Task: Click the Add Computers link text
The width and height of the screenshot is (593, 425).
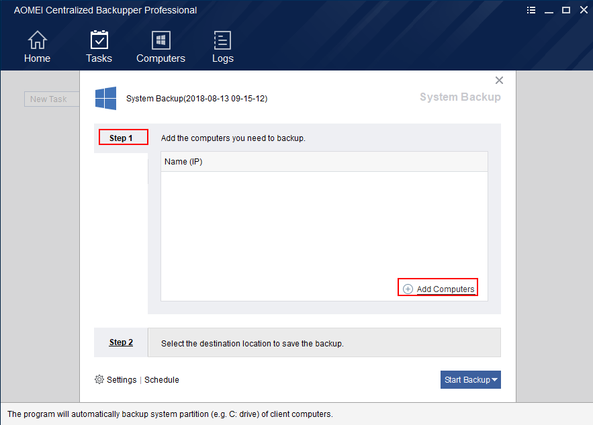Action: [445, 289]
